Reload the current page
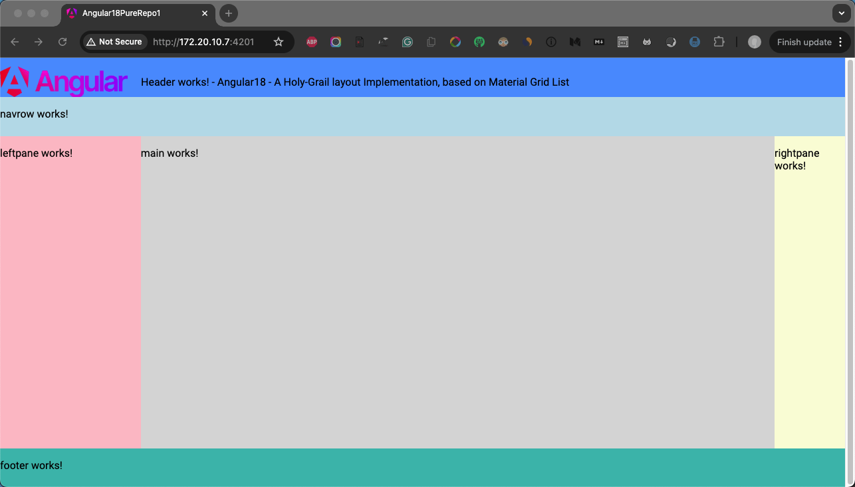 [x=62, y=41]
